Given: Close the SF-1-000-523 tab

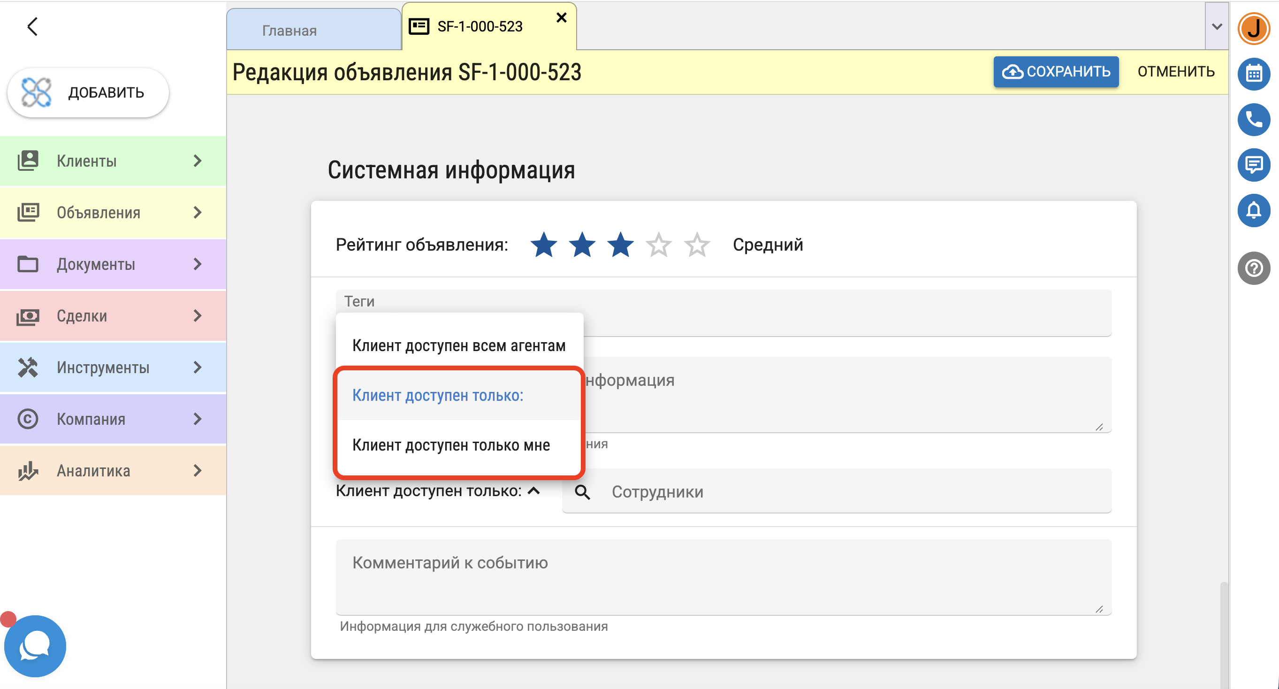Looking at the screenshot, I should [561, 18].
